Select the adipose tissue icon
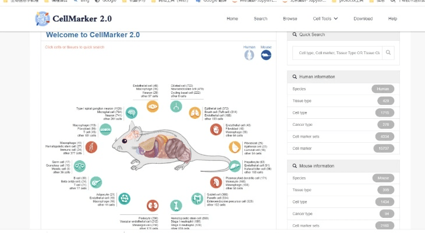This screenshot has height=233, width=425. pos(124,199)
